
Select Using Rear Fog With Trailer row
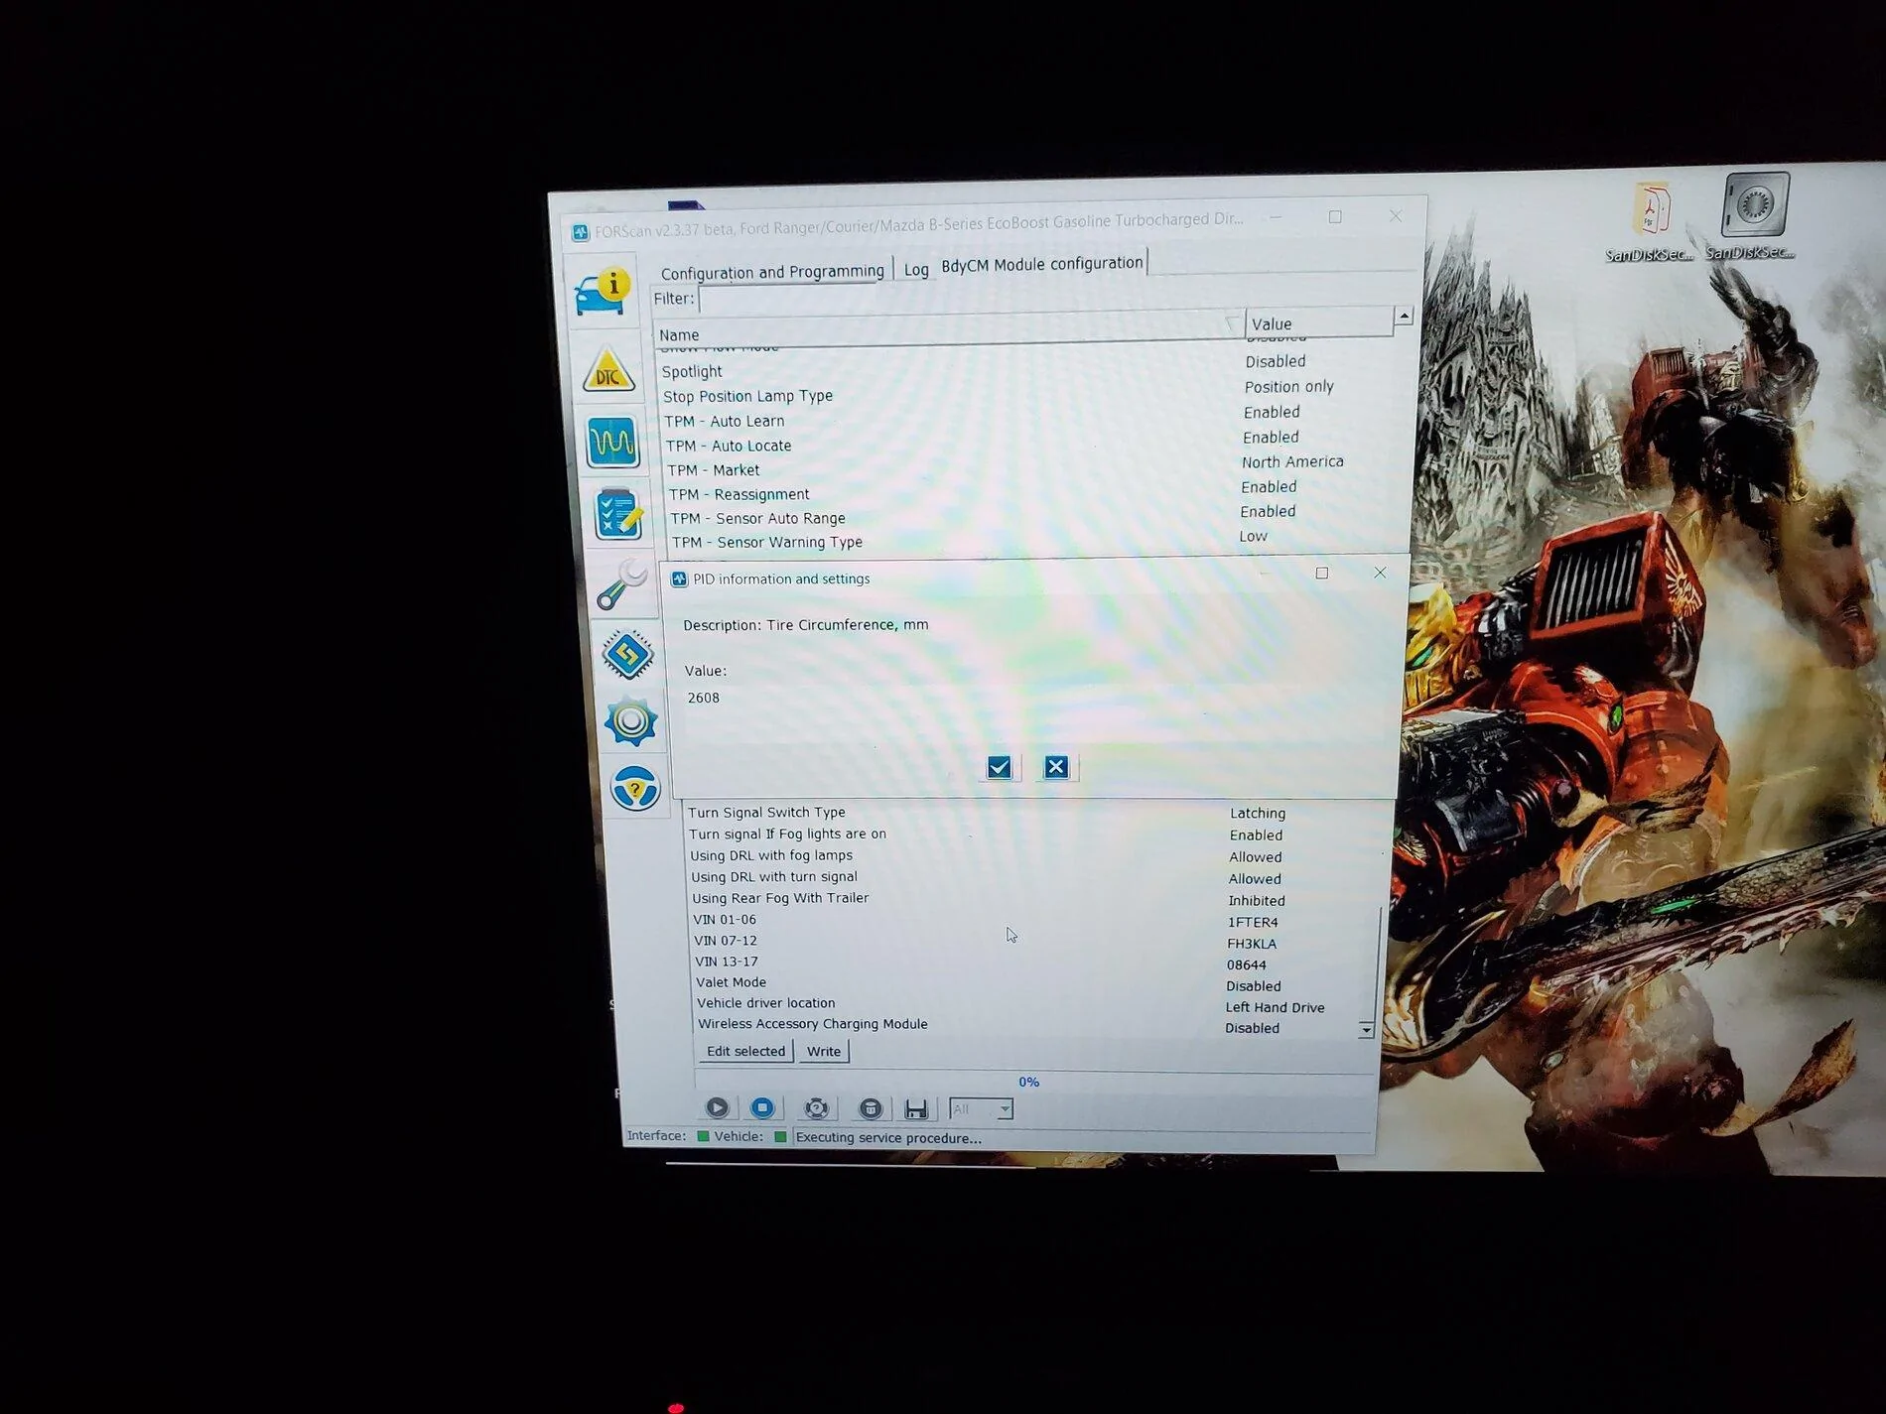(x=1034, y=899)
